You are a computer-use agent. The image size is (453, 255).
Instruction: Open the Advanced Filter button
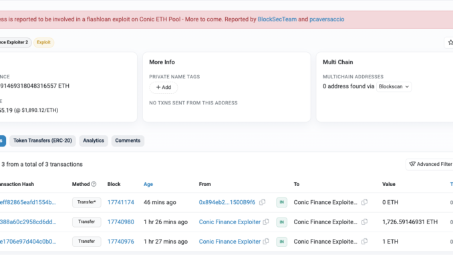tap(430, 165)
